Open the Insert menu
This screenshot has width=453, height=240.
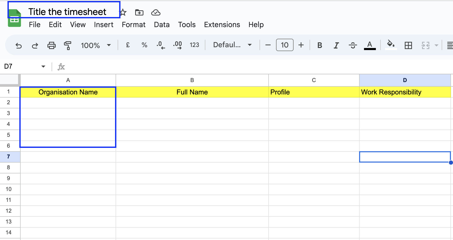point(104,25)
